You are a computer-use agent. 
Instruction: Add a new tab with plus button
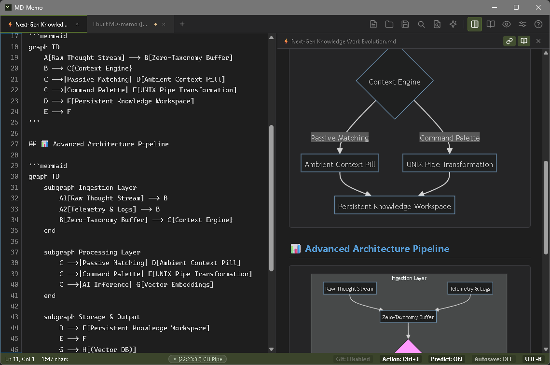(x=182, y=24)
